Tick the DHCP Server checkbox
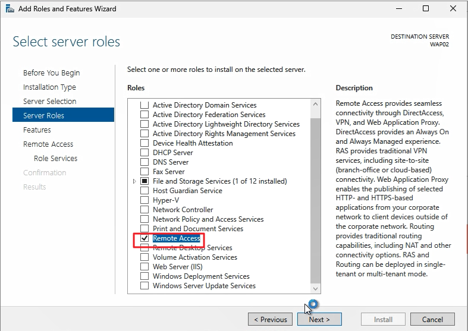Viewport: 468px width, 331px height. [x=145, y=153]
